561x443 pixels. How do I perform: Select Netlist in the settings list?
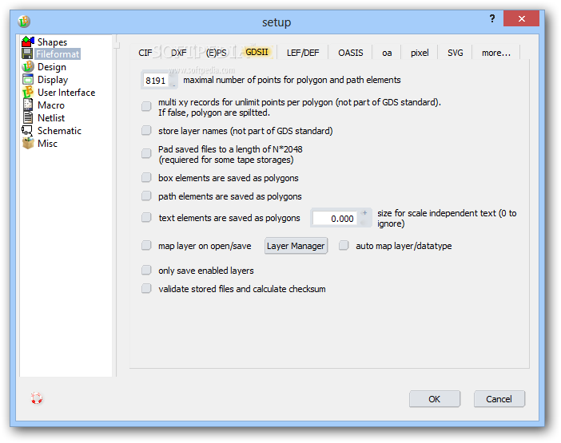[51, 118]
